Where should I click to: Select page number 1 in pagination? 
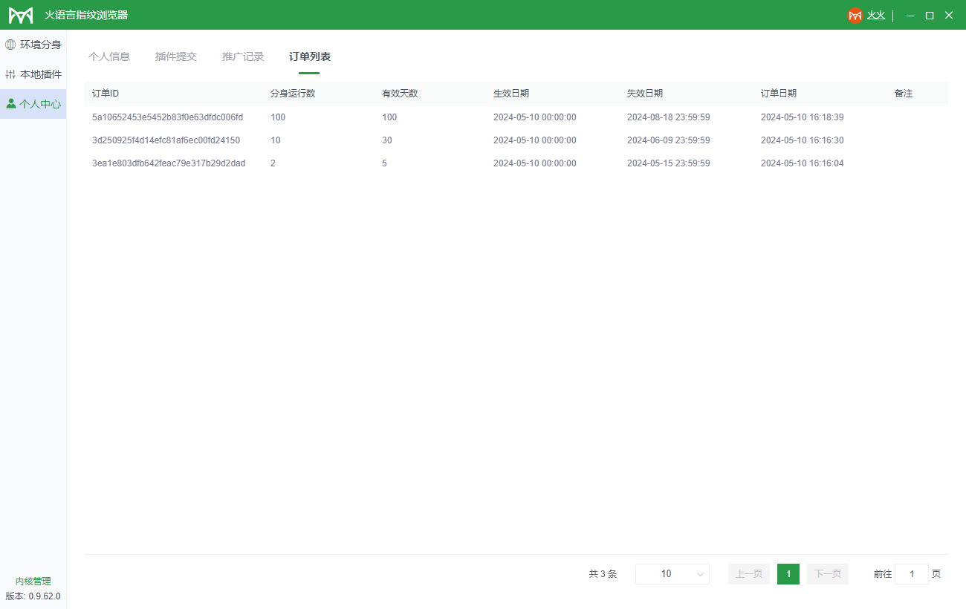788,574
